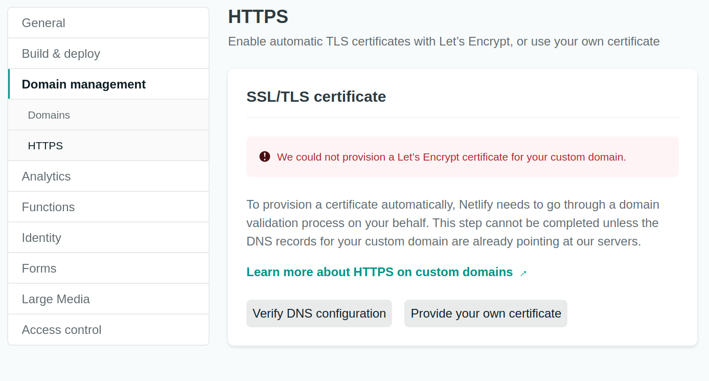Select the Domains sub-item
The width and height of the screenshot is (709, 381).
point(108,115)
